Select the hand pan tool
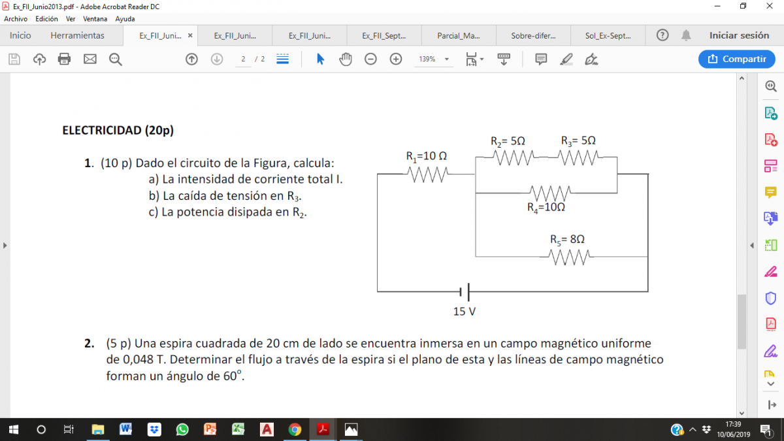Image resolution: width=784 pixels, height=441 pixels. [345, 59]
